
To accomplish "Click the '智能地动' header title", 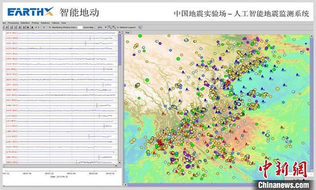I will tap(79, 12).
